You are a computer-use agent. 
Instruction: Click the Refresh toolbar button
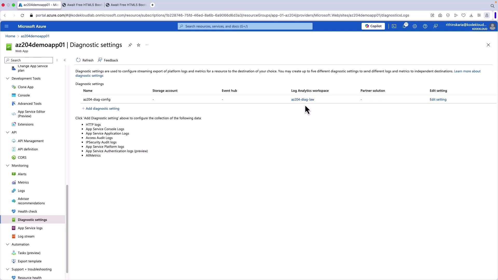pyautogui.click(x=85, y=60)
